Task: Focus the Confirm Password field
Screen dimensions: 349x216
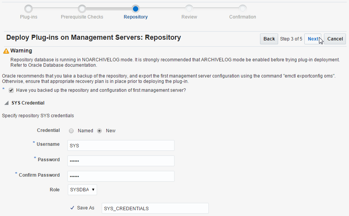Action: click(x=121, y=176)
